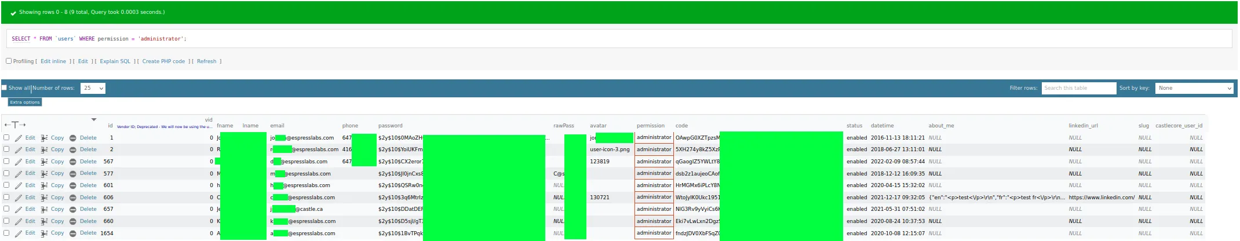This screenshot has width=1240, height=241.
Task: Click the pencil edit icon for row id 1654
Action: (19, 233)
